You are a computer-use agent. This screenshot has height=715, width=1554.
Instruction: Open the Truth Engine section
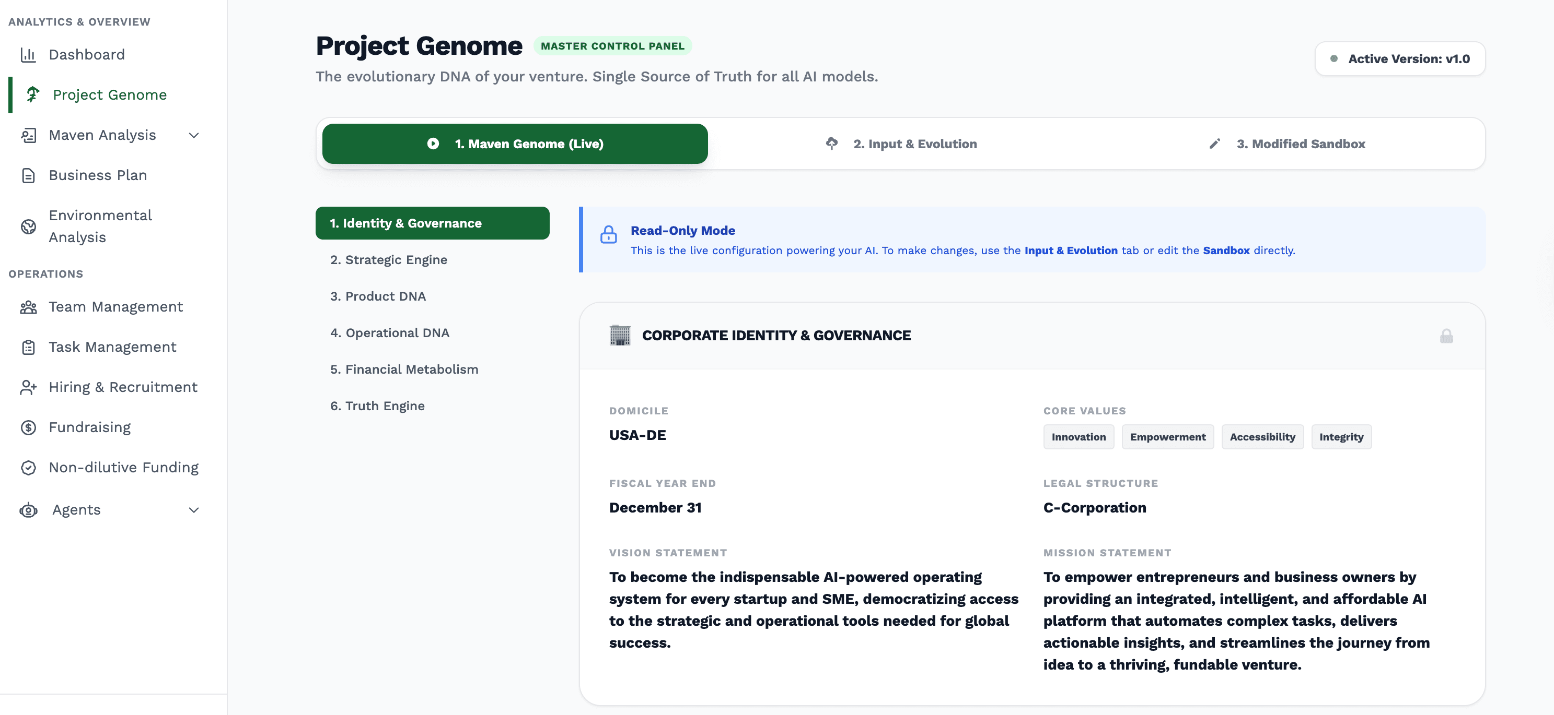377,406
